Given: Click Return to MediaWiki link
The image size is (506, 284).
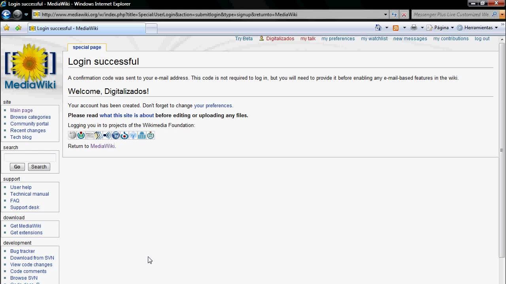Looking at the screenshot, I should (x=102, y=146).
